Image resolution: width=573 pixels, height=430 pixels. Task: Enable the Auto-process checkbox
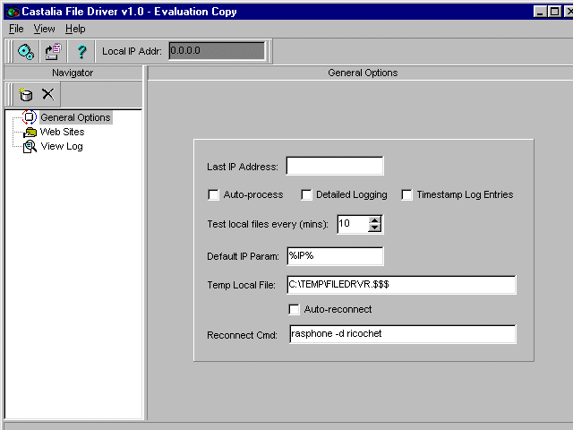coord(213,194)
